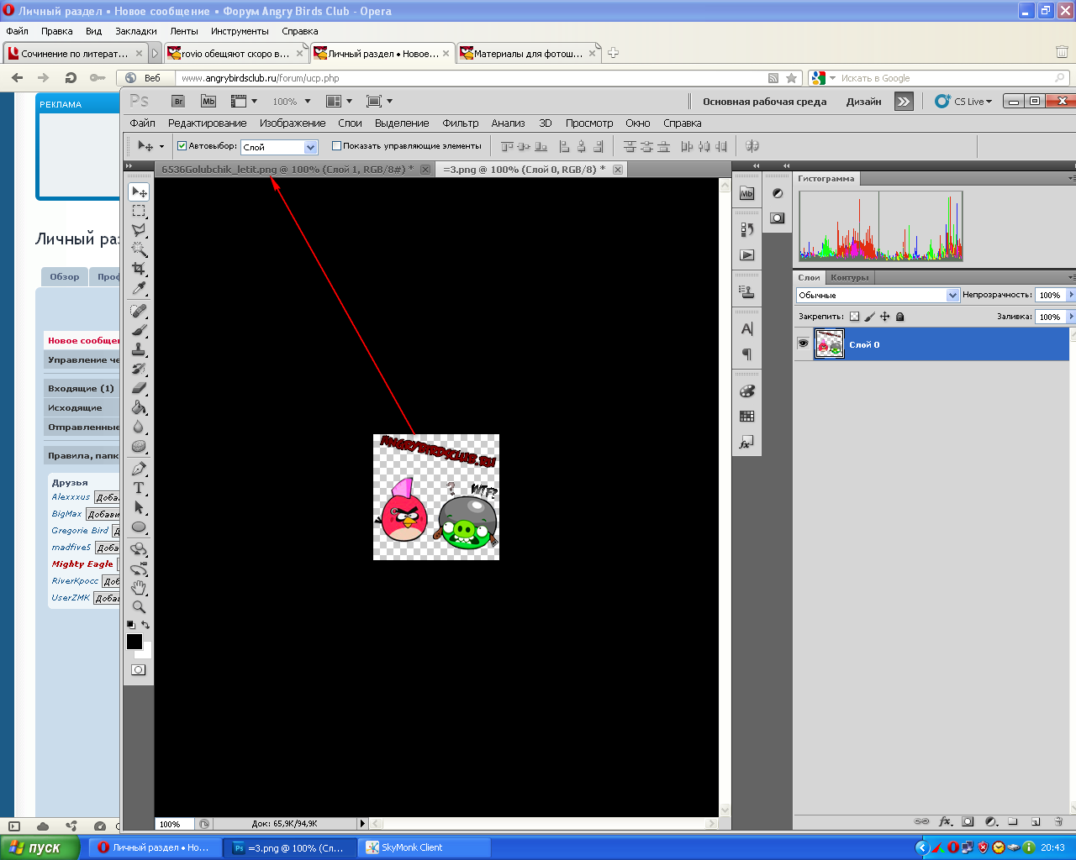Open the opacity slider arrow
Viewport: 1076px width, 860px height.
pyautogui.click(x=1071, y=295)
